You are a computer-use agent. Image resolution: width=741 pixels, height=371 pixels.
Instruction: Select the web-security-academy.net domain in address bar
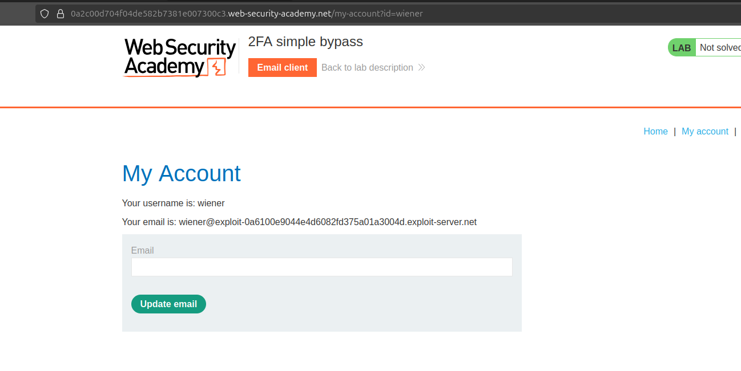[279, 14]
